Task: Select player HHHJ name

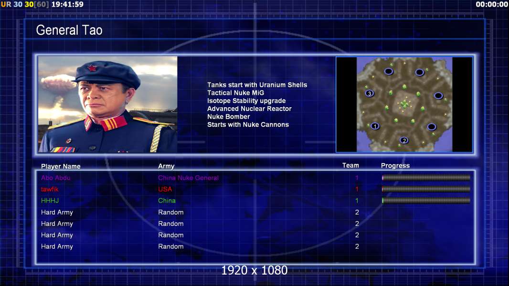Action: 50,201
